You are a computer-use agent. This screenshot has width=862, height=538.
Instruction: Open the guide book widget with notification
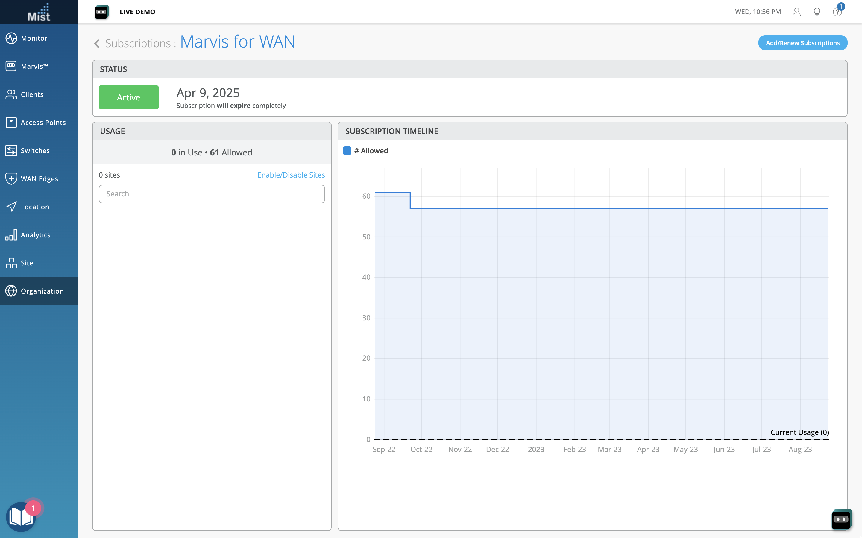point(21,517)
